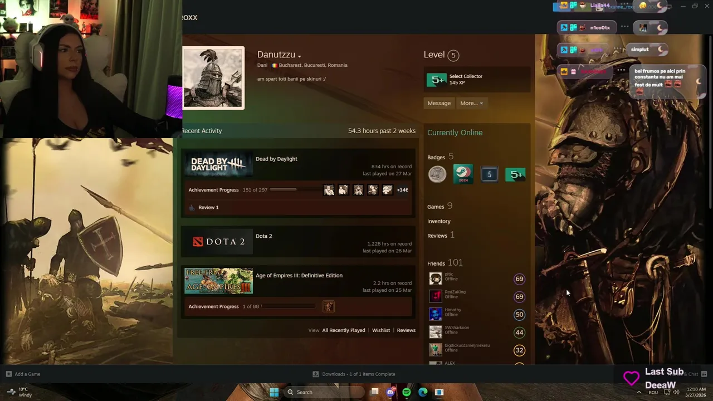The width and height of the screenshot is (713, 401).
Task: Click the n1co0tx chat message options dots
Action: tap(625, 27)
